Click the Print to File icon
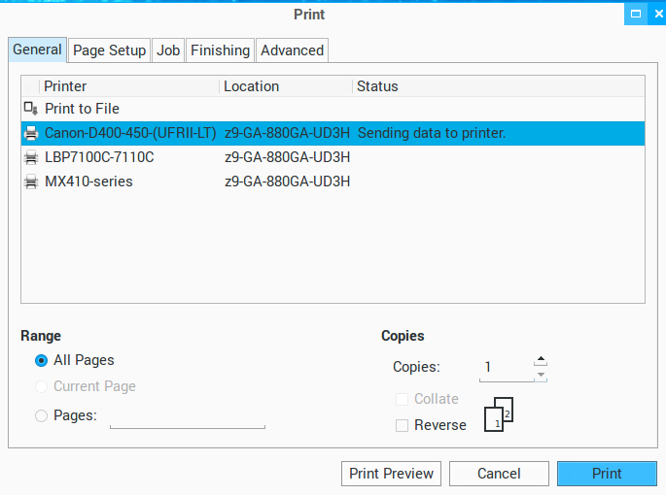 31,109
